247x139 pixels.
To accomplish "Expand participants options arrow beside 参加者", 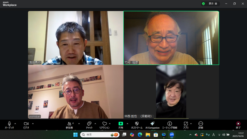I will click(79, 124).
